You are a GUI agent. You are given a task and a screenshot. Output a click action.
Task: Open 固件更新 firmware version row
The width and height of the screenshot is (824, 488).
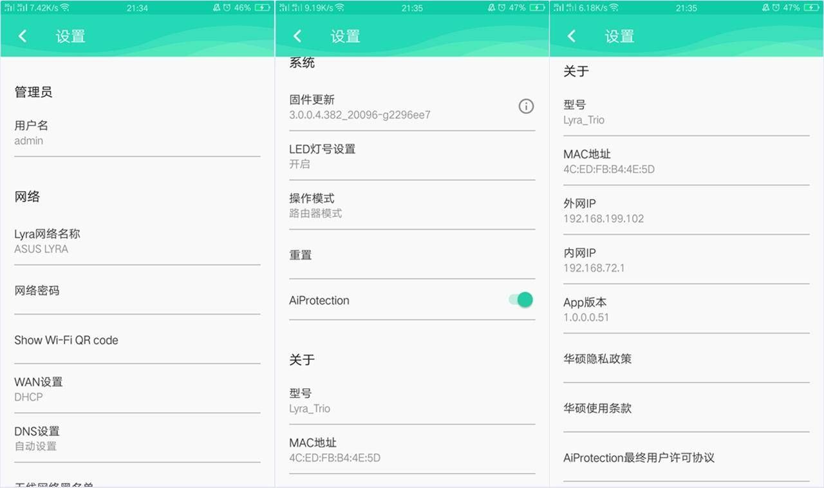click(x=412, y=108)
